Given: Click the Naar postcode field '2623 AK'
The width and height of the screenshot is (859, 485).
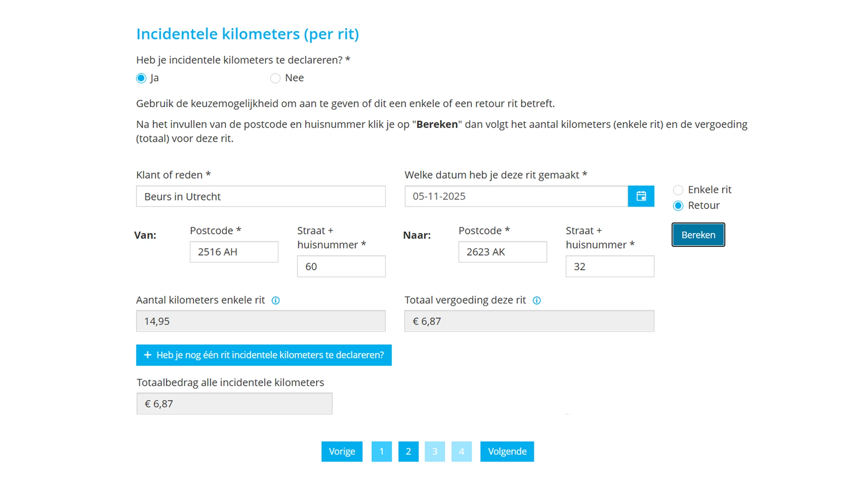Looking at the screenshot, I should coord(502,252).
